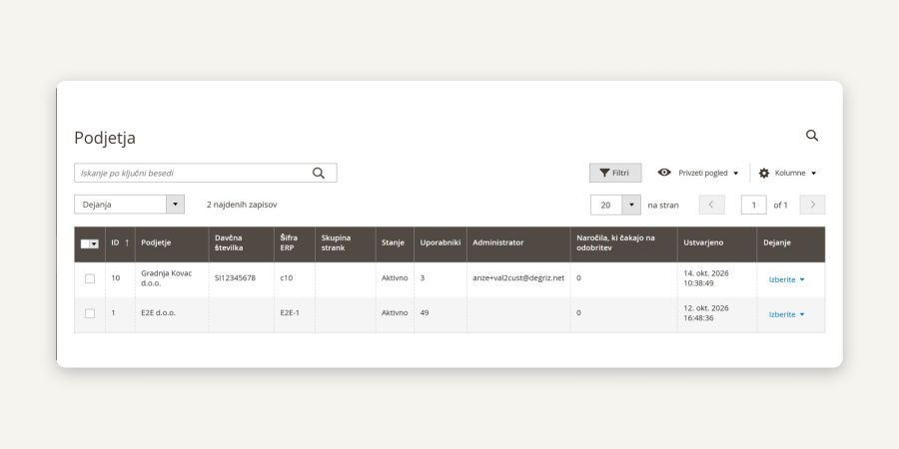Sort by Podjetje column header
Image resolution: width=899 pixels, height=449 pixels.
172,242
